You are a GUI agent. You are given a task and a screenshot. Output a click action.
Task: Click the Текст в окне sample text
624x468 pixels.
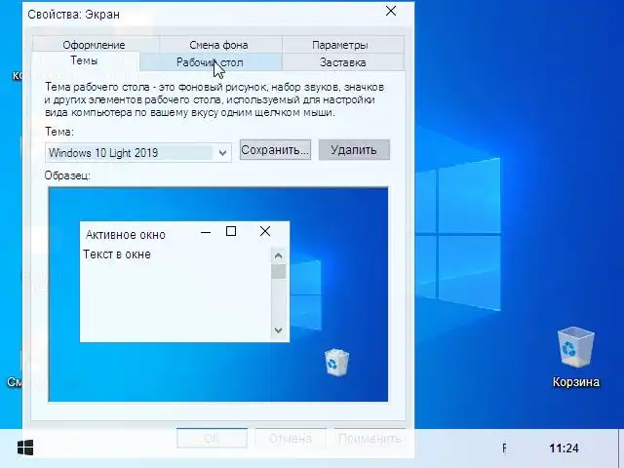[117, 254]
